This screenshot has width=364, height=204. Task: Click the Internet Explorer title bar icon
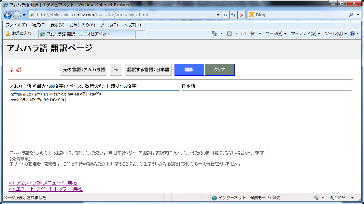(x=5, y=5)
